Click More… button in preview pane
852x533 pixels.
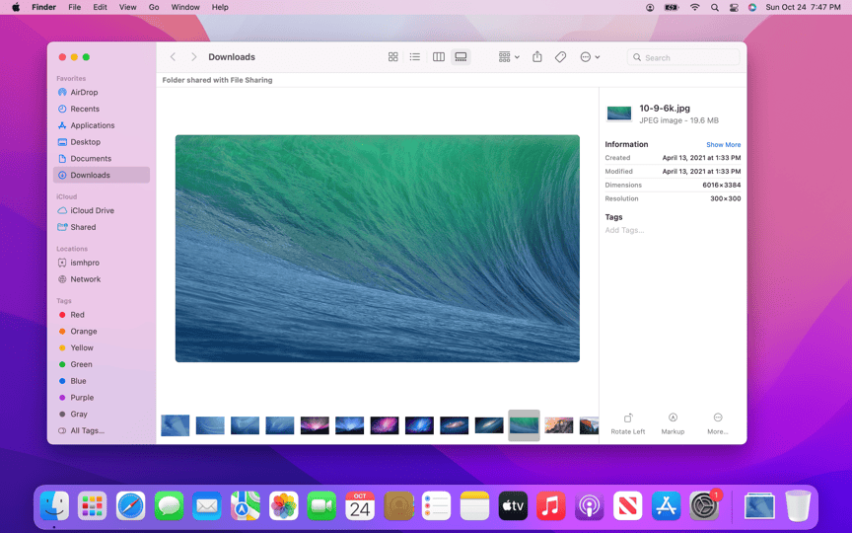coord(717,424)
